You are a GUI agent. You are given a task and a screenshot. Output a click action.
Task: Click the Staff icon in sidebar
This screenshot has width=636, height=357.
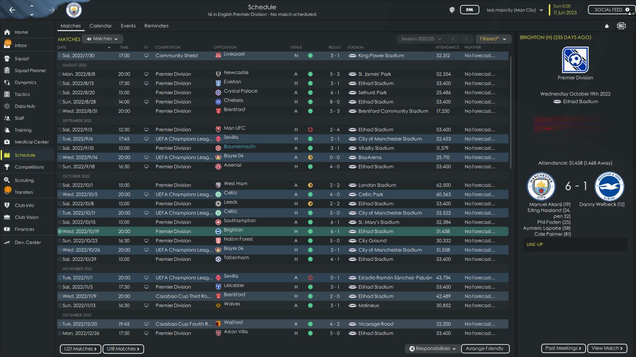[x=7, y=118]
